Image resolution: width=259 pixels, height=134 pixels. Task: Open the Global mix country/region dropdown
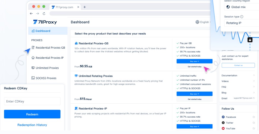coord(242,7)
